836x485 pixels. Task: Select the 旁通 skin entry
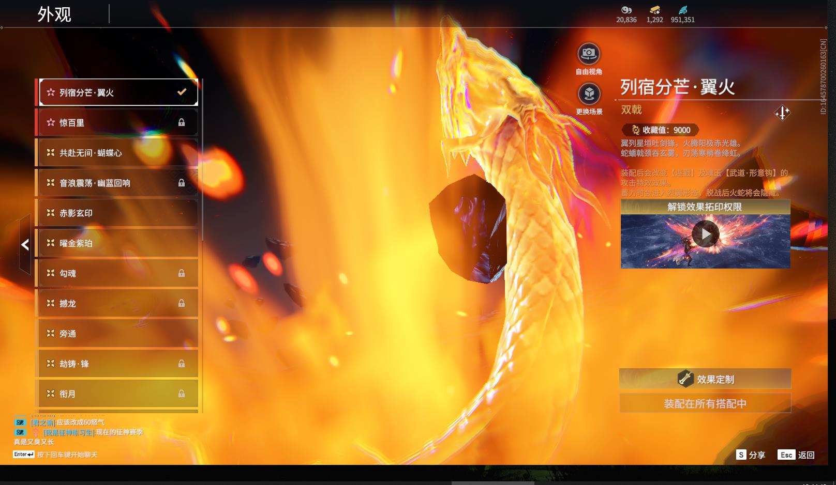(118, 334)
